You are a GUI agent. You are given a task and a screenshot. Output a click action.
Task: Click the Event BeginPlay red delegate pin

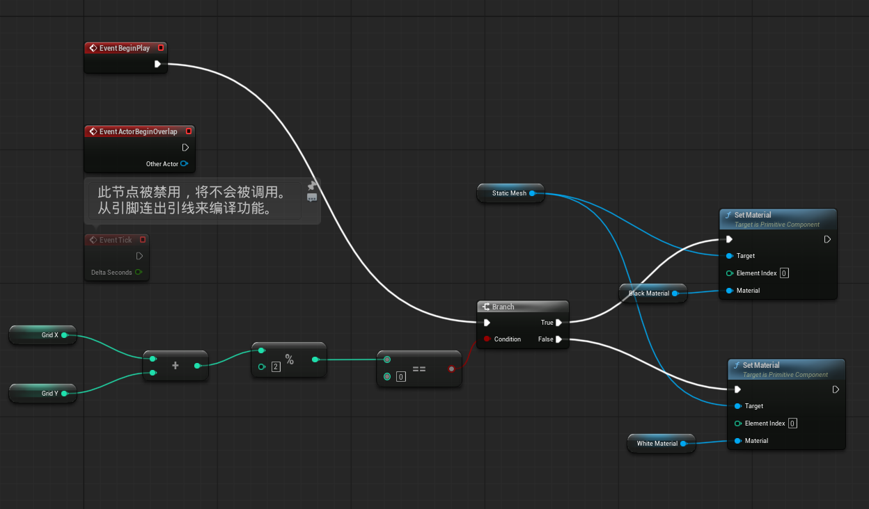161,48
